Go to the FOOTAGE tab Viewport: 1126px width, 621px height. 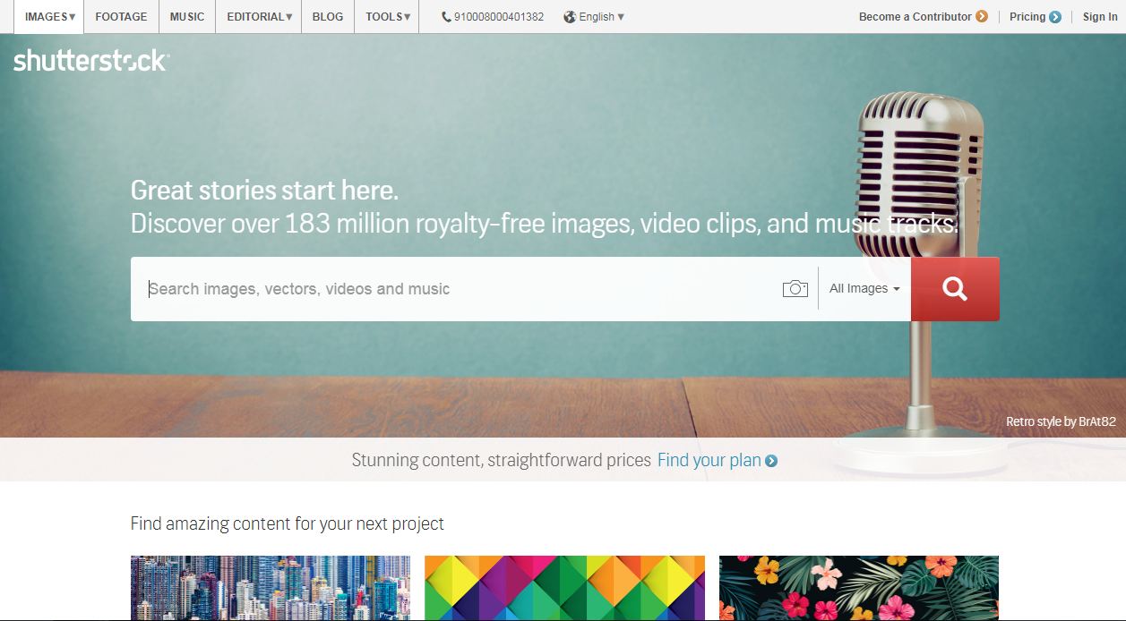tap(121, 17)
